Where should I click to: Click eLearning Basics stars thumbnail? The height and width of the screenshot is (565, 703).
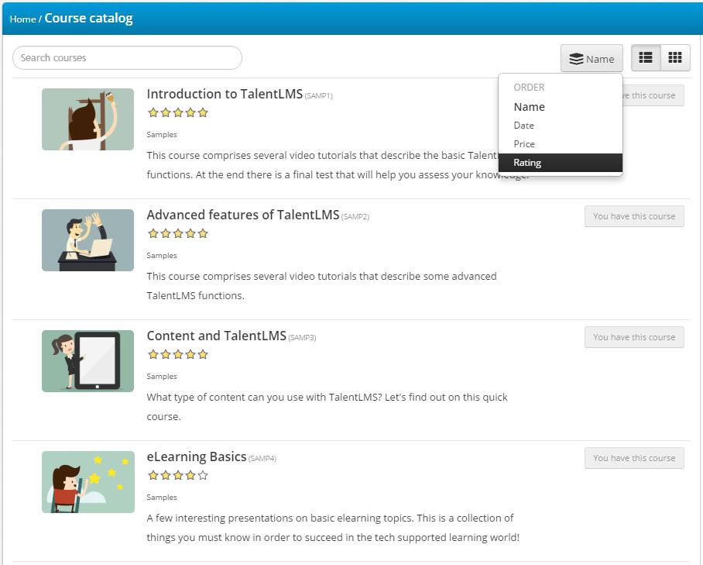[88, 482]
